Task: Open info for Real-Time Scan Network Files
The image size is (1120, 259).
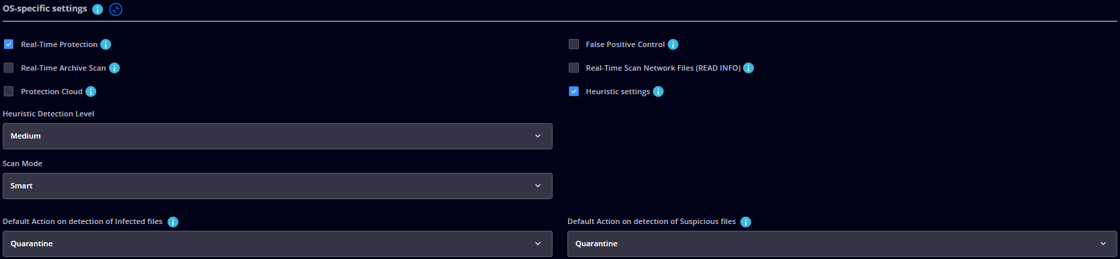Action: coord(748,68)
